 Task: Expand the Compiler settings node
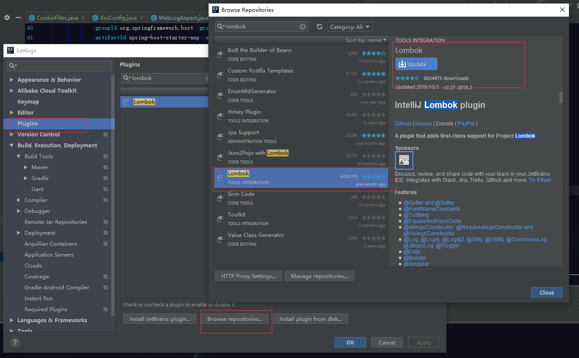(19, 200)
